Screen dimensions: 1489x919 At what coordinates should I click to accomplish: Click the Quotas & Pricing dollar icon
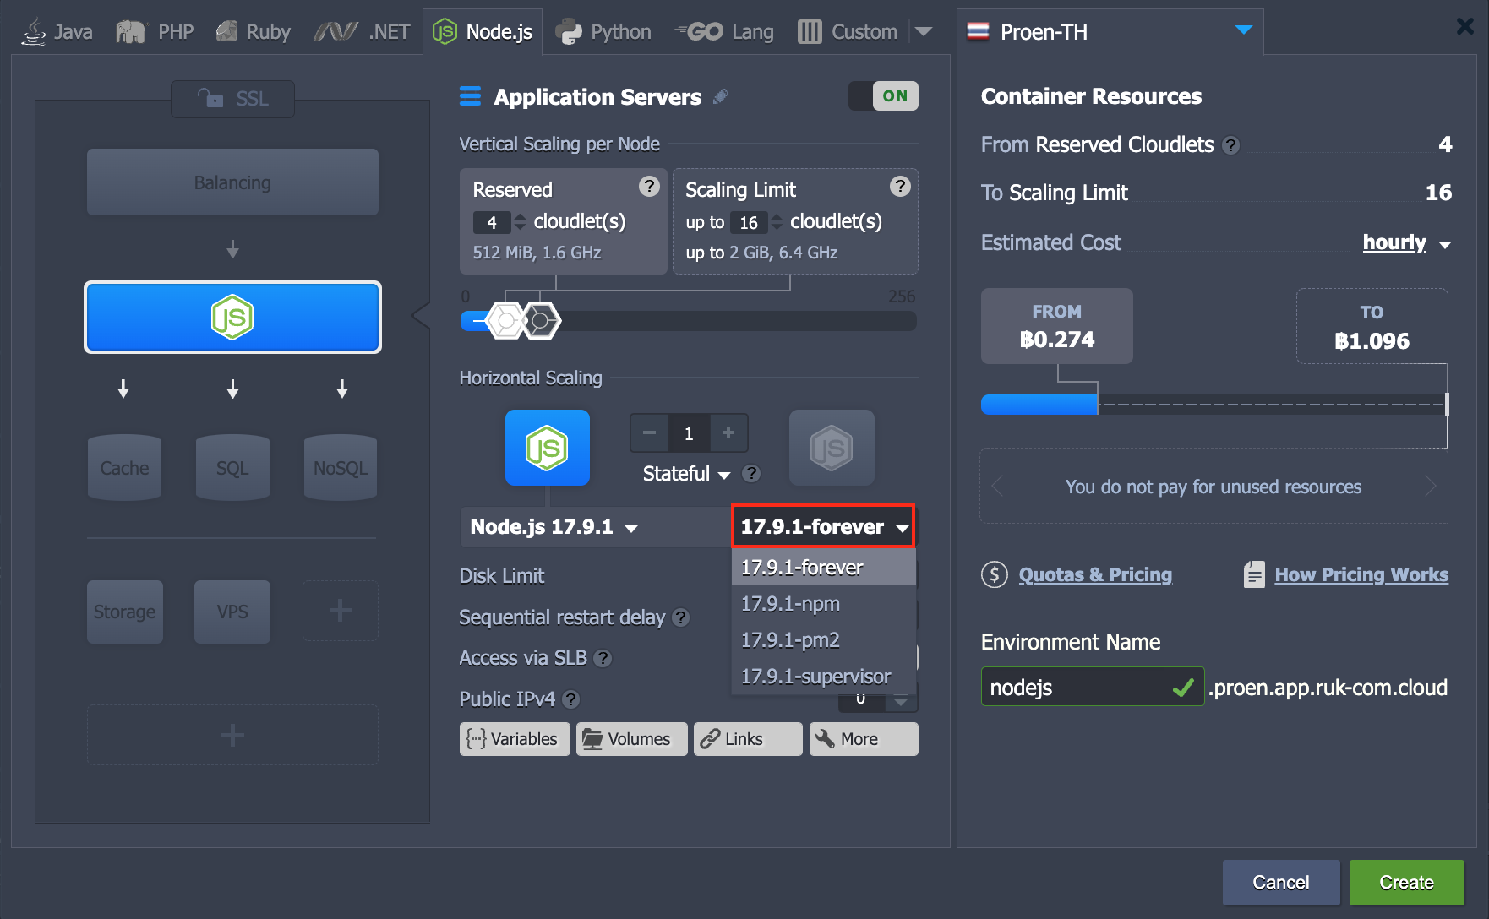pos(995,575)
